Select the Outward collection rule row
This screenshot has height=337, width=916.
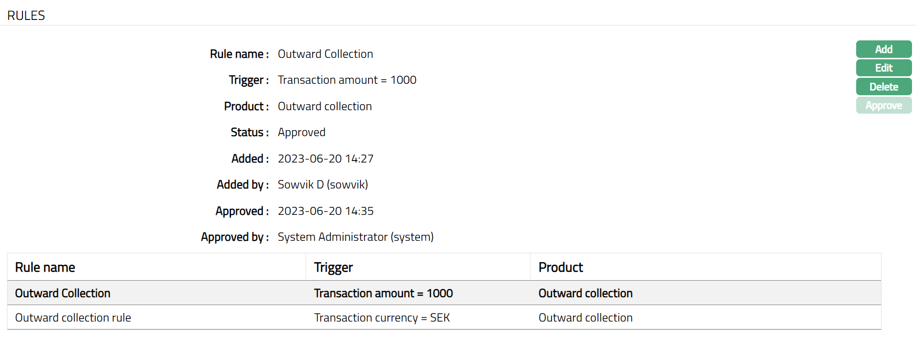coord(73,318)
